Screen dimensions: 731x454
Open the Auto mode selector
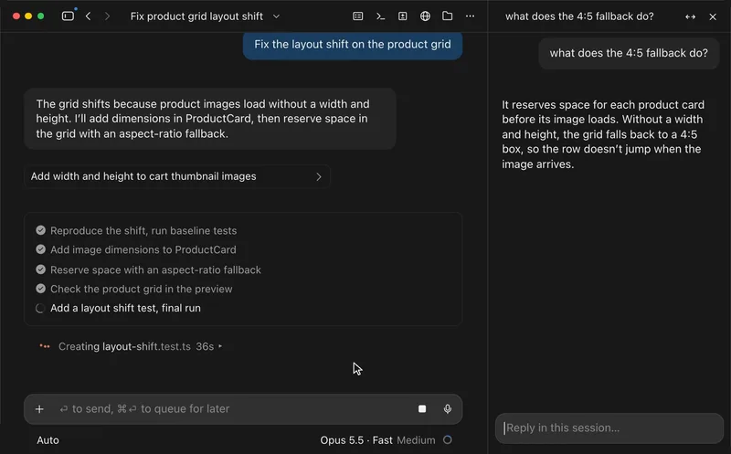pyautogui.click(x=48, y=440)
